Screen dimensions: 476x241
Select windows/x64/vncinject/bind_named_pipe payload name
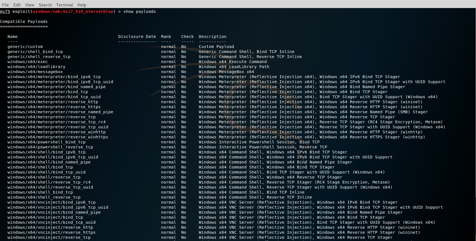(x=54, y=212)
